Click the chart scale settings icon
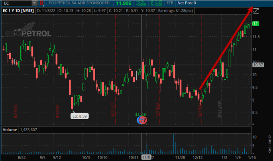 [x=256, y=11]
